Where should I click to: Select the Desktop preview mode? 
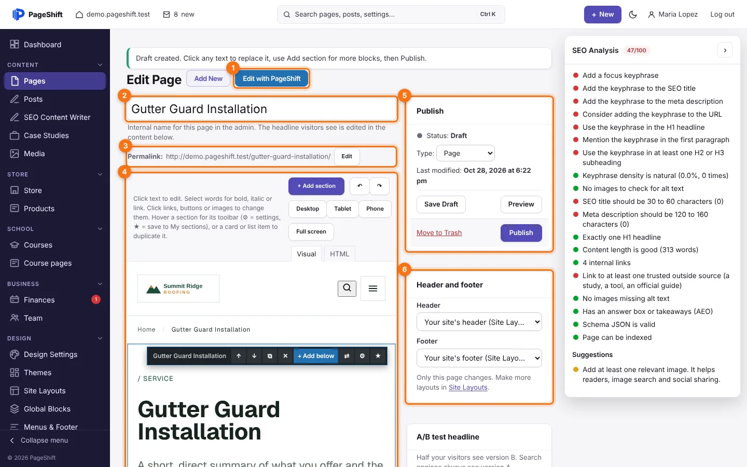(308, 209)
